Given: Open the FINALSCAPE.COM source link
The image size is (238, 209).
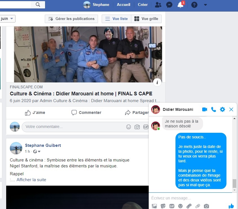Looking at the screenshot, I should coord(26,87).
